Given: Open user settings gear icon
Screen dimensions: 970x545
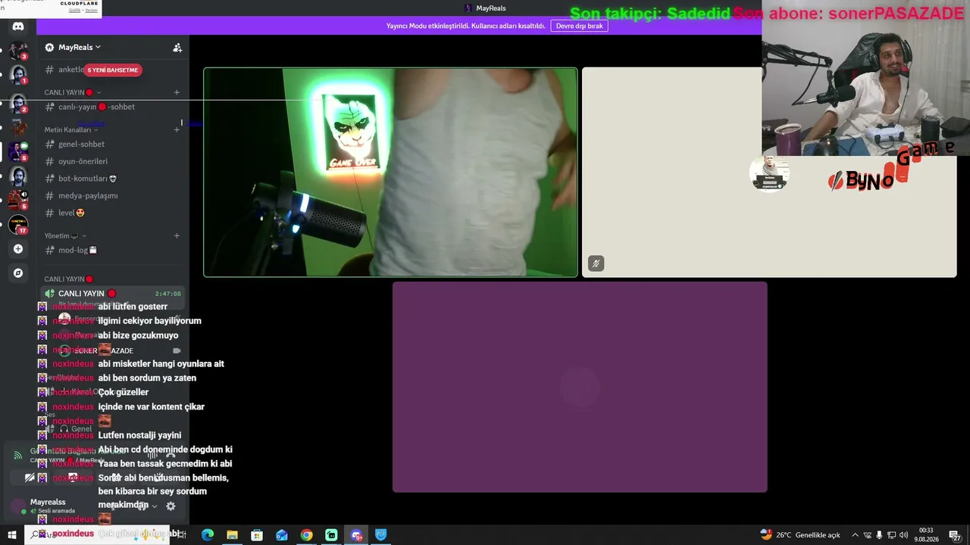Looking at the screenshot, I should click(171, 506).
